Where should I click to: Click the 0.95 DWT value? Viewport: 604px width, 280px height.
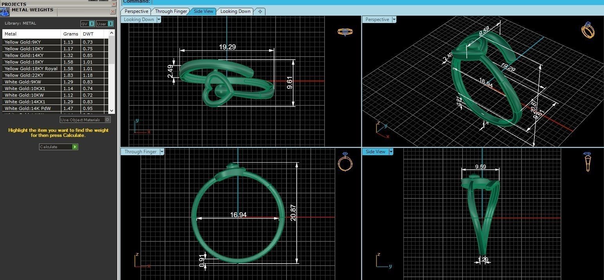tap(88, 108)
